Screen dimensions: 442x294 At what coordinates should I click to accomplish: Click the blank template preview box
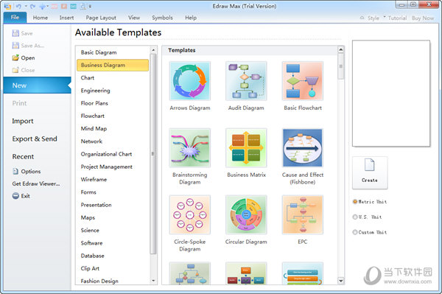391,94
